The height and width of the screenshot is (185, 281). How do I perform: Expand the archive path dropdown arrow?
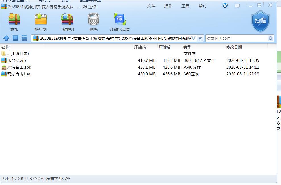(x=200, y=38)
